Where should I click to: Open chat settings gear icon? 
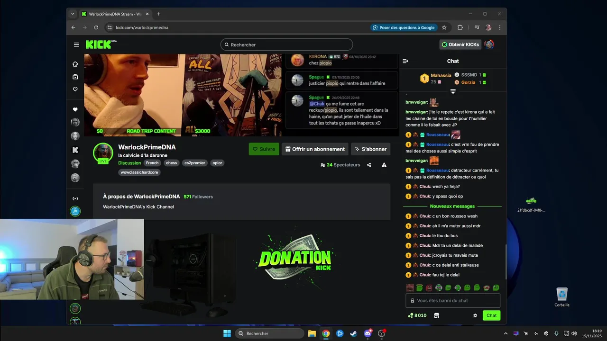(475, 315)
